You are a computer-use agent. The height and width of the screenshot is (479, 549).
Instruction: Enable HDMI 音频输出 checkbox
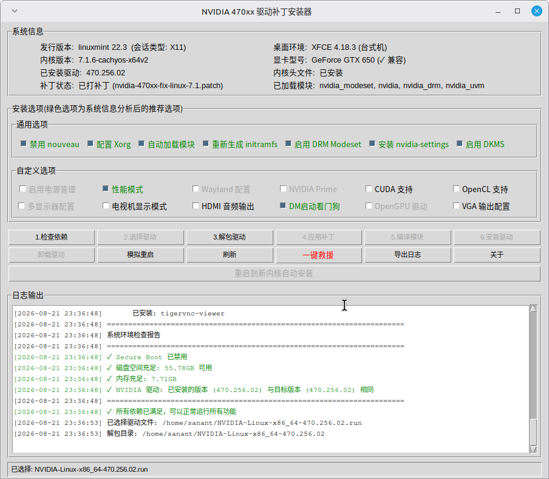click(196, 205)
